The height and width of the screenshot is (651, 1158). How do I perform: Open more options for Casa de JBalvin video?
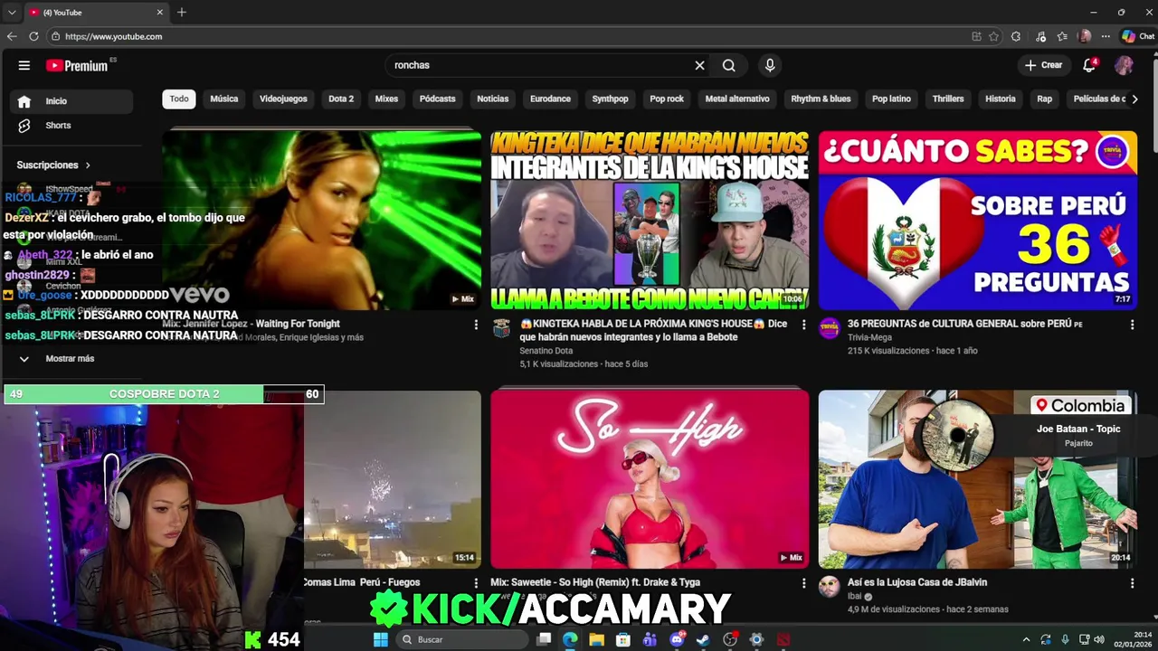(1132, 584)
